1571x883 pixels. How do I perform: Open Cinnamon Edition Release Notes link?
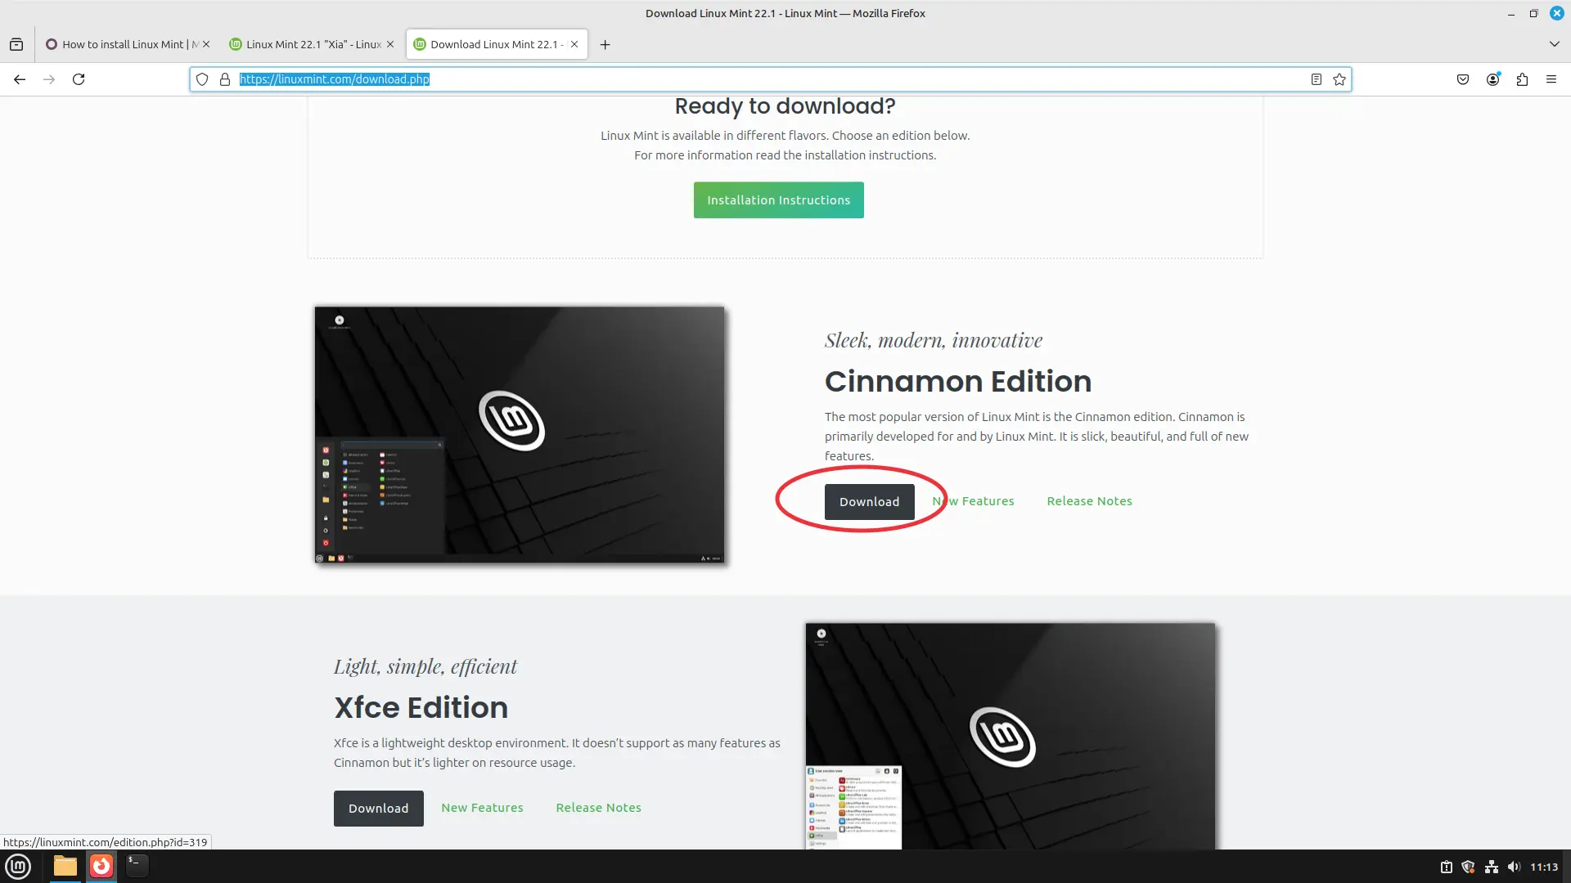click(x=1089, y=501)
